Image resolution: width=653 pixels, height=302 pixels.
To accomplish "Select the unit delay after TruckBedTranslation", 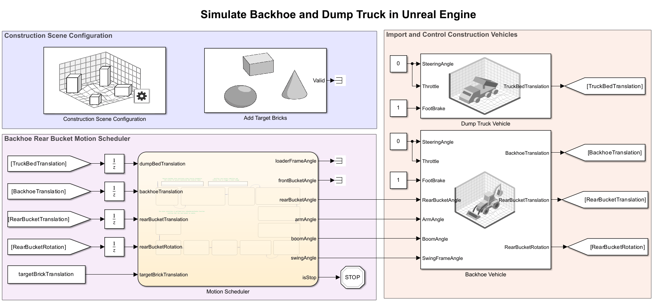I will point(114,164).
